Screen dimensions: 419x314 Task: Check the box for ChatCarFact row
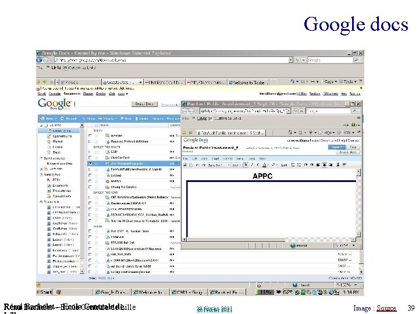pos(90,158)
